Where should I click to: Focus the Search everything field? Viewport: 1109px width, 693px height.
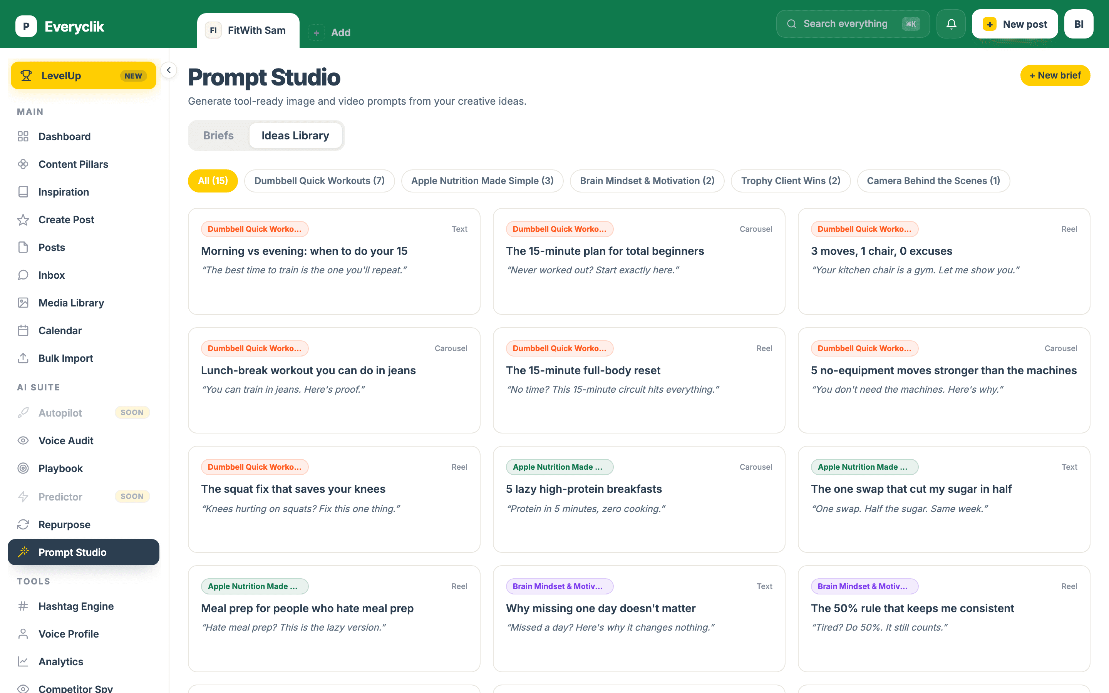click(853, 24)
